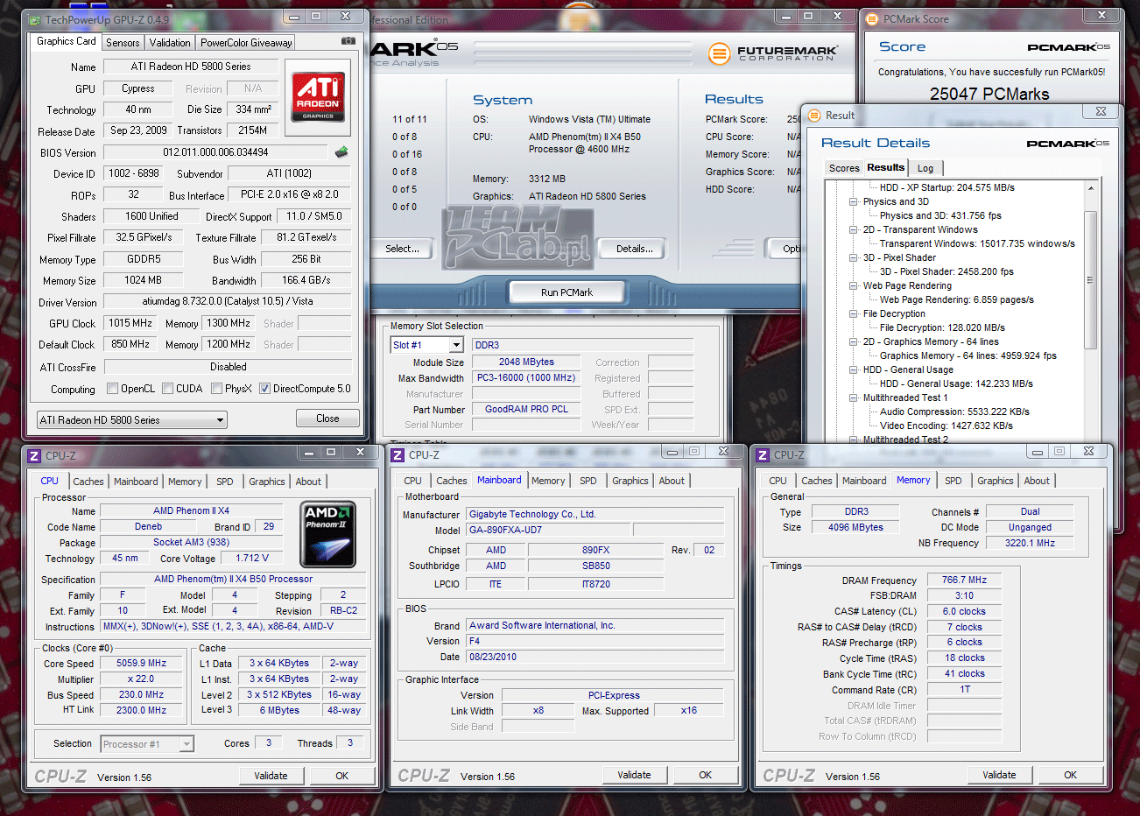Enable the CUDA checkbox
Screen dimensions: 1140x816
coord(167,389)
